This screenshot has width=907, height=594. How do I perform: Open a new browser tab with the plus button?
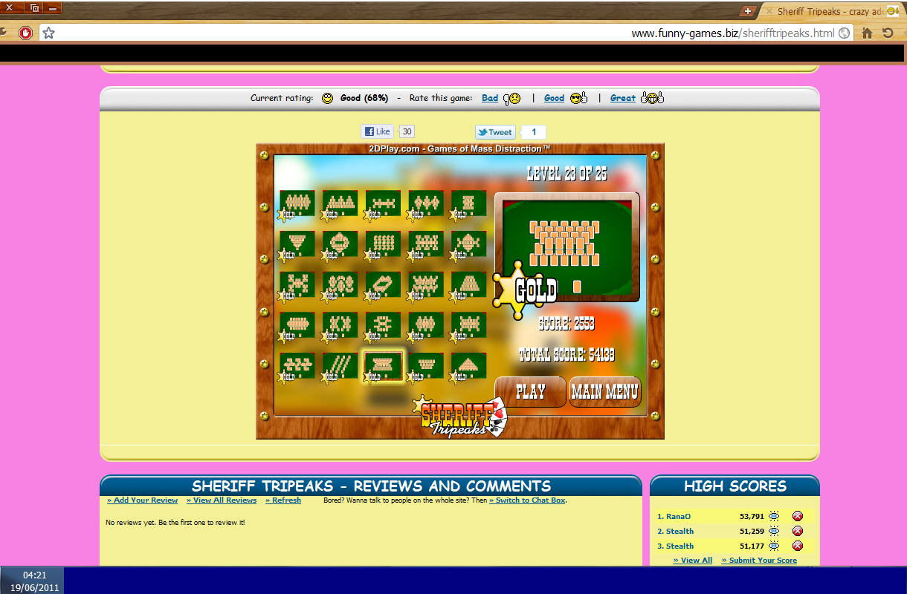(748, 11)
